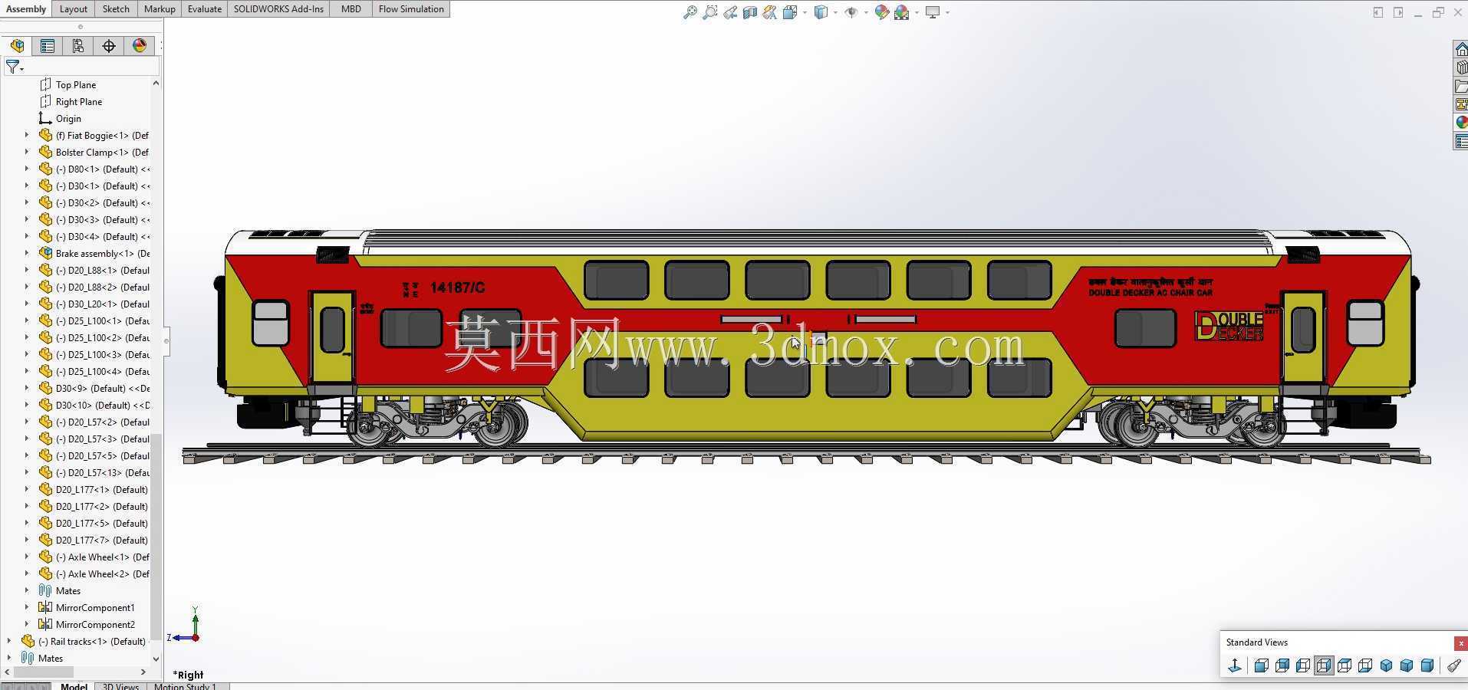Open the Appearances task pane tab on right
The height and width of the screenshot is (690, 1468).
point(1461,122)
